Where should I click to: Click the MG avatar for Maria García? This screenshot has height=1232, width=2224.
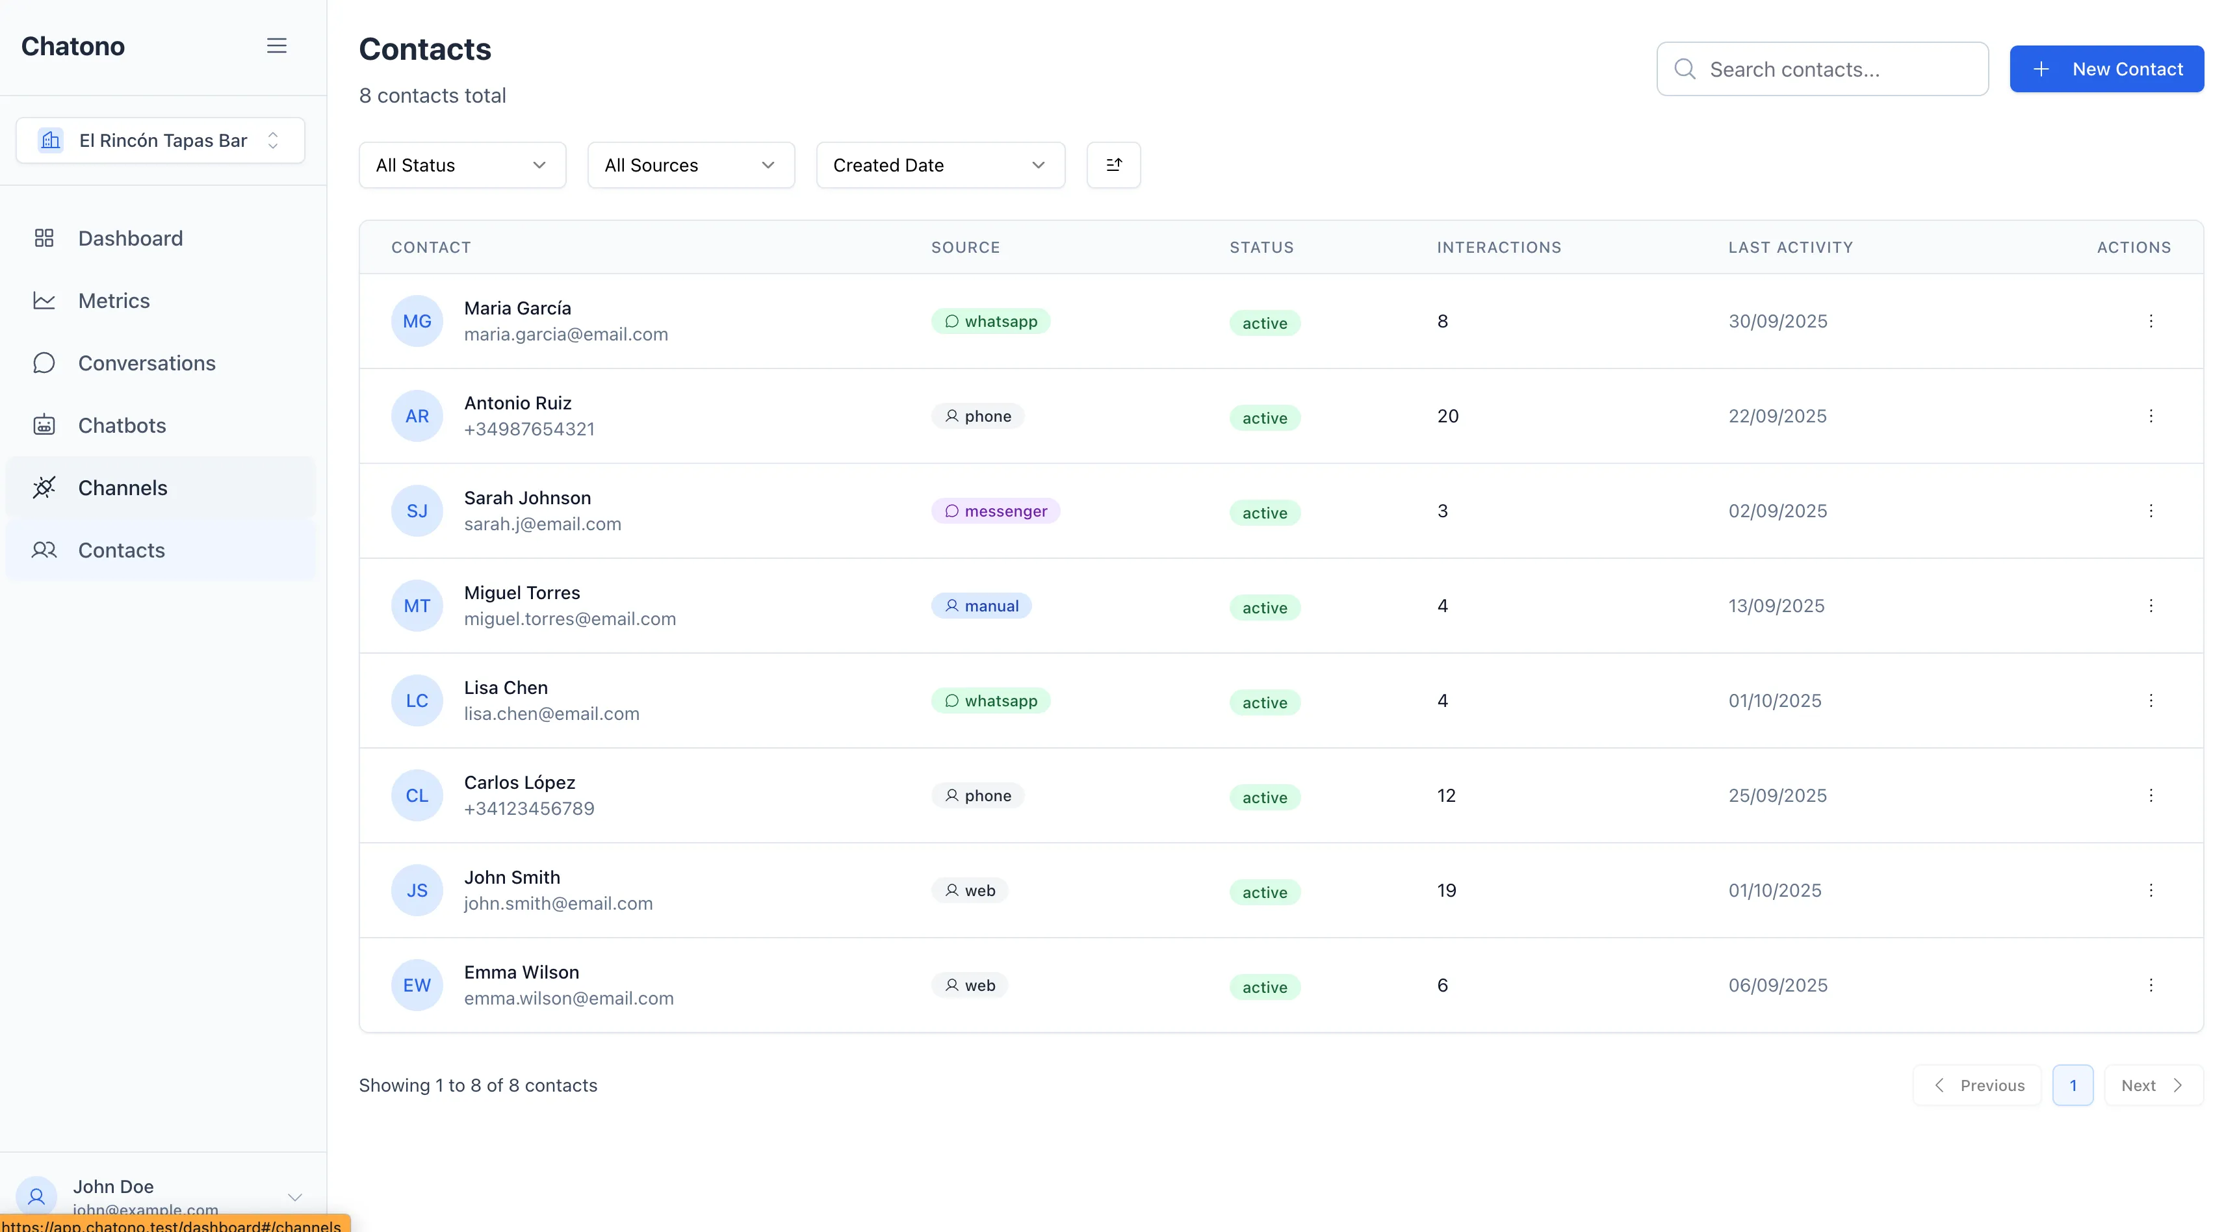(417, 321)
